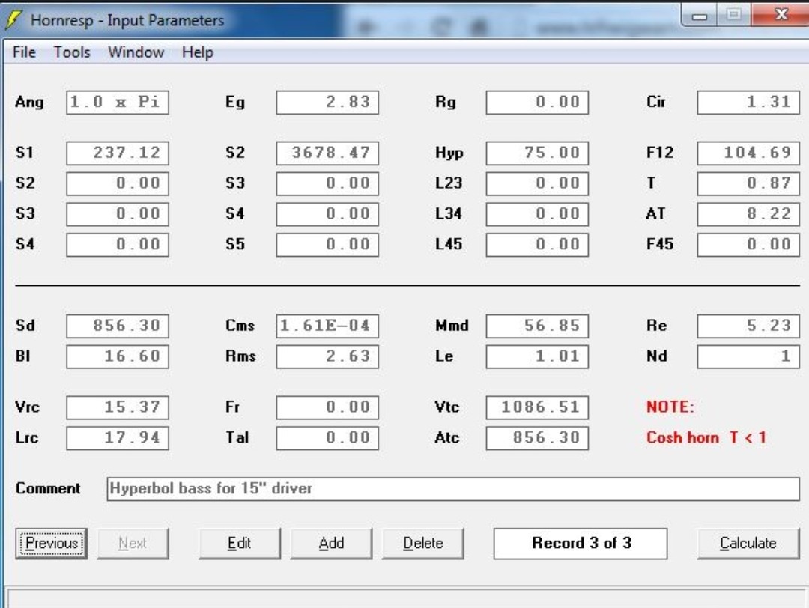Click the Vtc field showing 1086.51

537,407
